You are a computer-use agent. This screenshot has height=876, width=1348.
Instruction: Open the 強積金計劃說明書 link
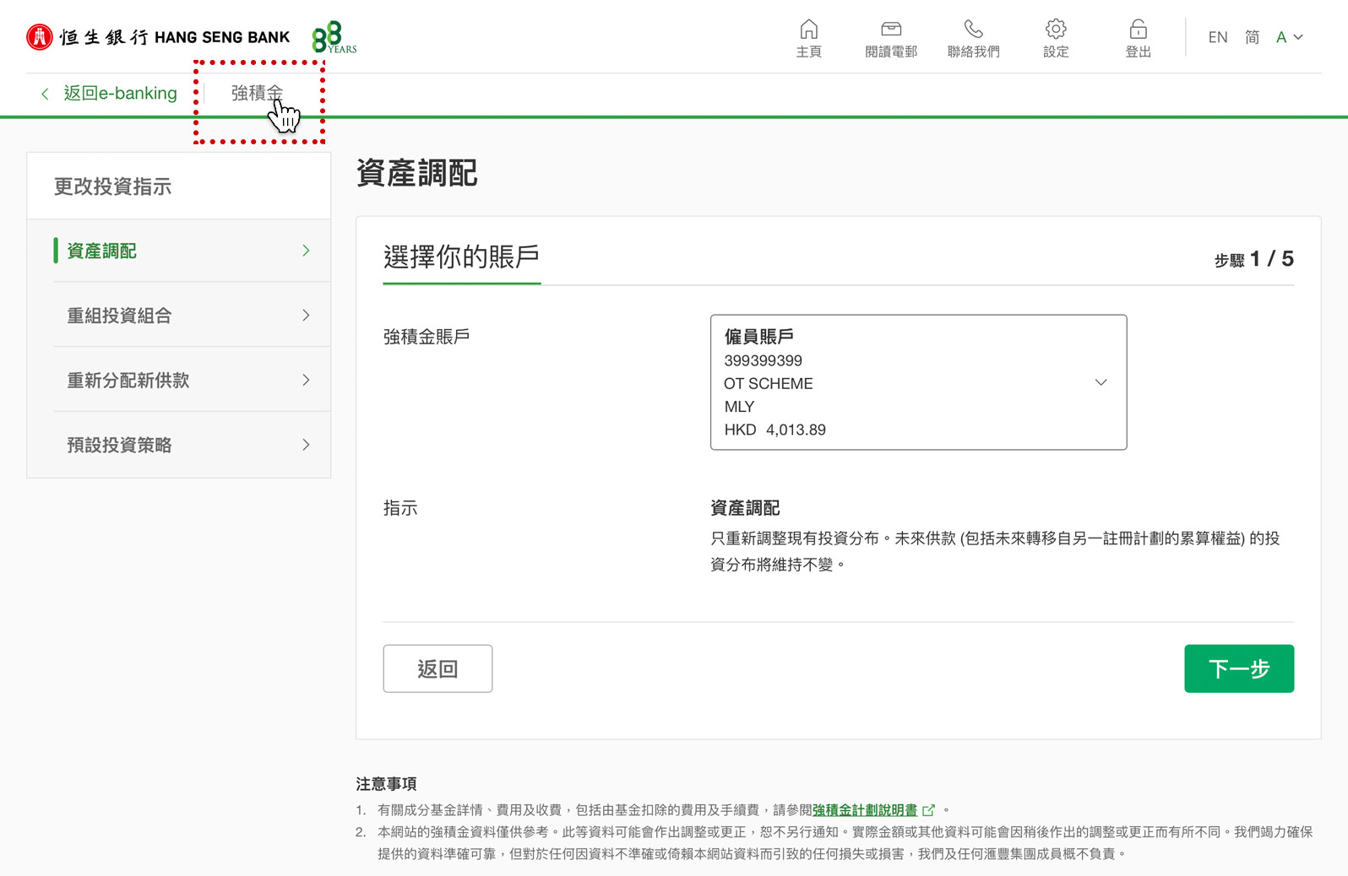tap(864, 810)
